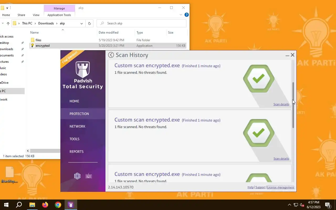Screen dimensions: 336x210
Task: Open recent locations dropdown arrow
Action: pos(2,23)
